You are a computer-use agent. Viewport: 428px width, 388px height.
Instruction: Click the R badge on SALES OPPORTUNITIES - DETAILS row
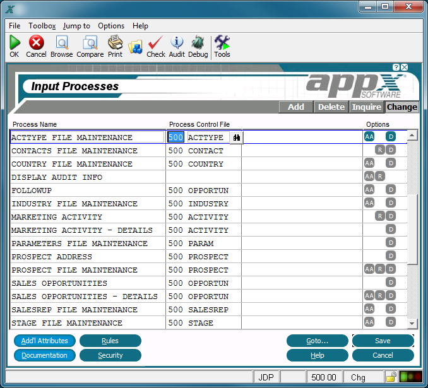[x=380, y=295]
